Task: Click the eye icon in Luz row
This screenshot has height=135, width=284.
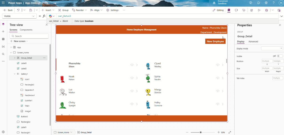Action: coord(132,91)
